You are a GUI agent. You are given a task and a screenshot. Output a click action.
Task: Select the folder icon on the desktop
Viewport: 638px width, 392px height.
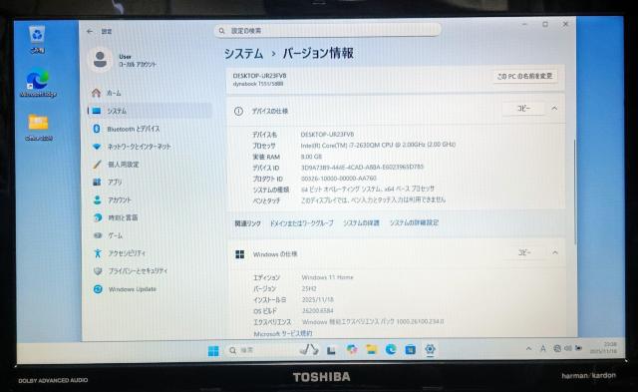(38, 127)
